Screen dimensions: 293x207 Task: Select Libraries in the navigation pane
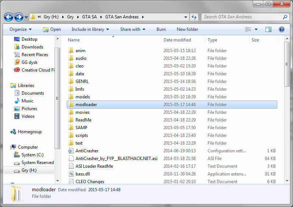[x=22, y=86]
